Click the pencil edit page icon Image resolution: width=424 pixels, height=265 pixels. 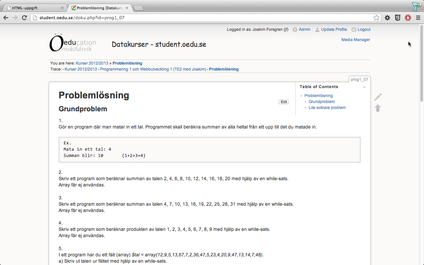378,97
